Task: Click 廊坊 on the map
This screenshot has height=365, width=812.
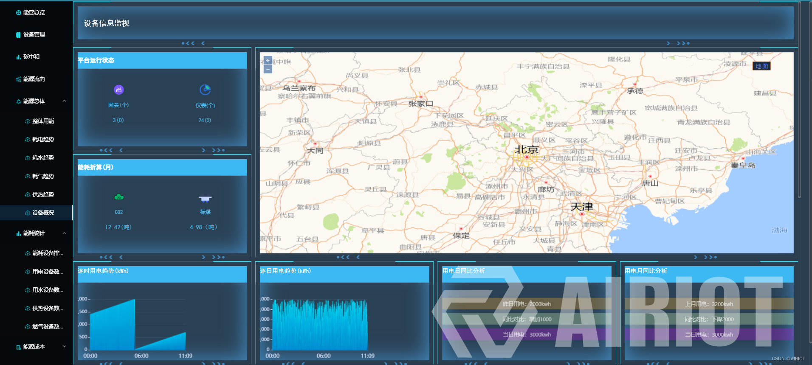Action: point(546,189)
